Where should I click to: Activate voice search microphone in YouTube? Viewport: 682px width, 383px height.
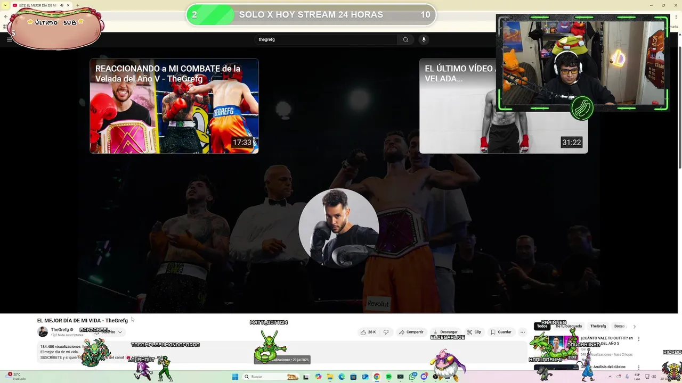[x=424, y=39]
